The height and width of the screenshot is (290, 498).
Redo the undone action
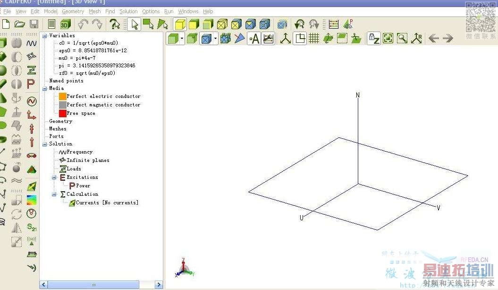[x=97, y=24]
